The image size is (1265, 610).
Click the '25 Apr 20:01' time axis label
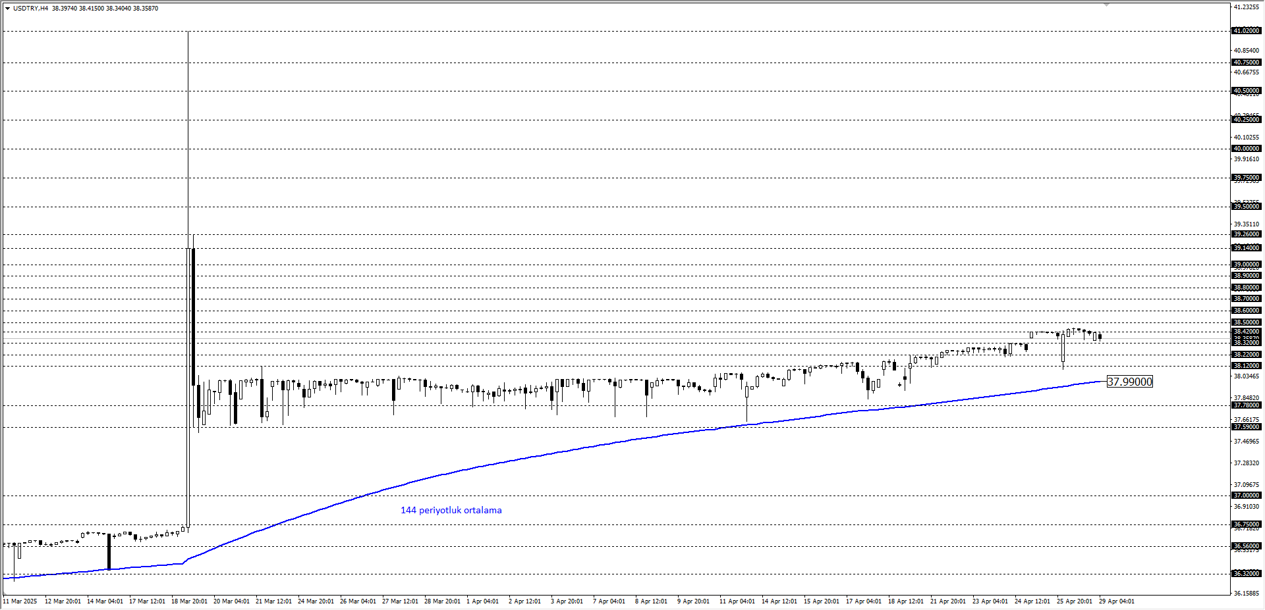pos(1075,601)
